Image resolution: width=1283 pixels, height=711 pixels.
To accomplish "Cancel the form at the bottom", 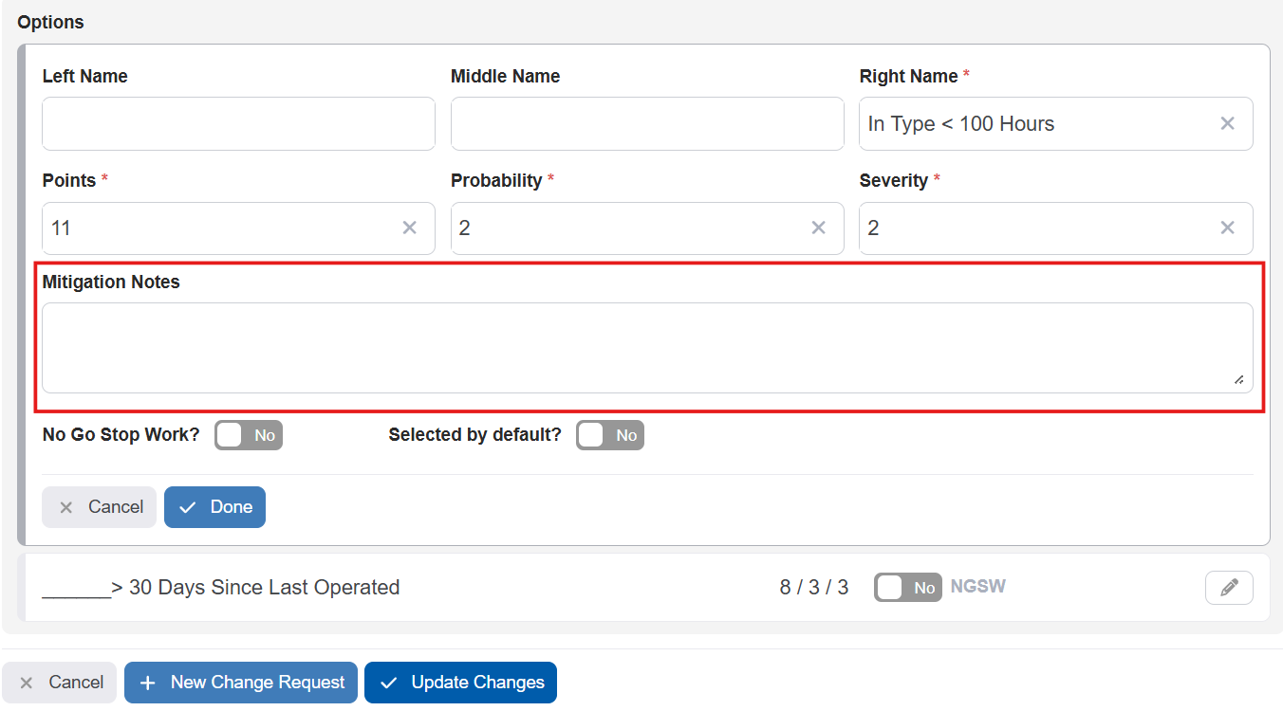I will click(x=60, y=683).
